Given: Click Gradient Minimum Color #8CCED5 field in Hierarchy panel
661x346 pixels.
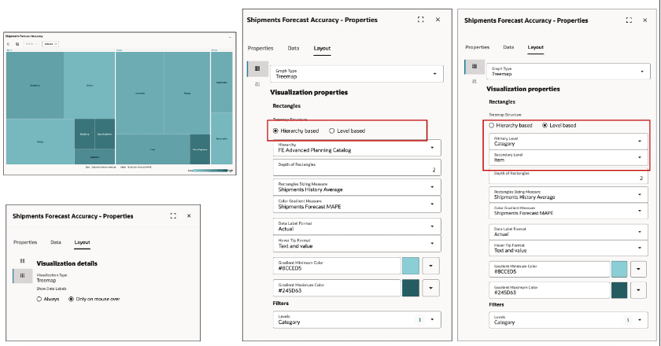Looking at the screenshot, I should click(x=337, y=266).
